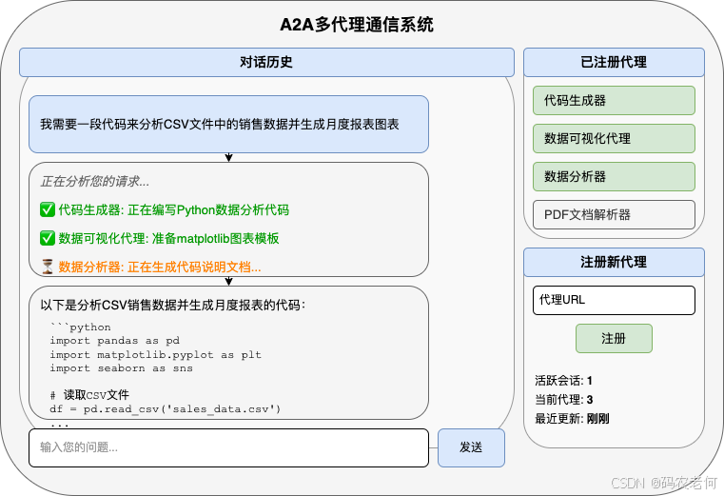
Task: Focus the 输入您的问题 message input field
Action: tap(228, 447)
